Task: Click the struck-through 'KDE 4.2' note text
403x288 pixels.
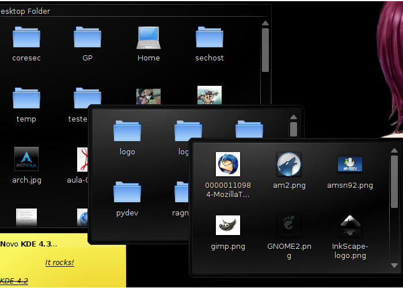Action: [14, 281]
